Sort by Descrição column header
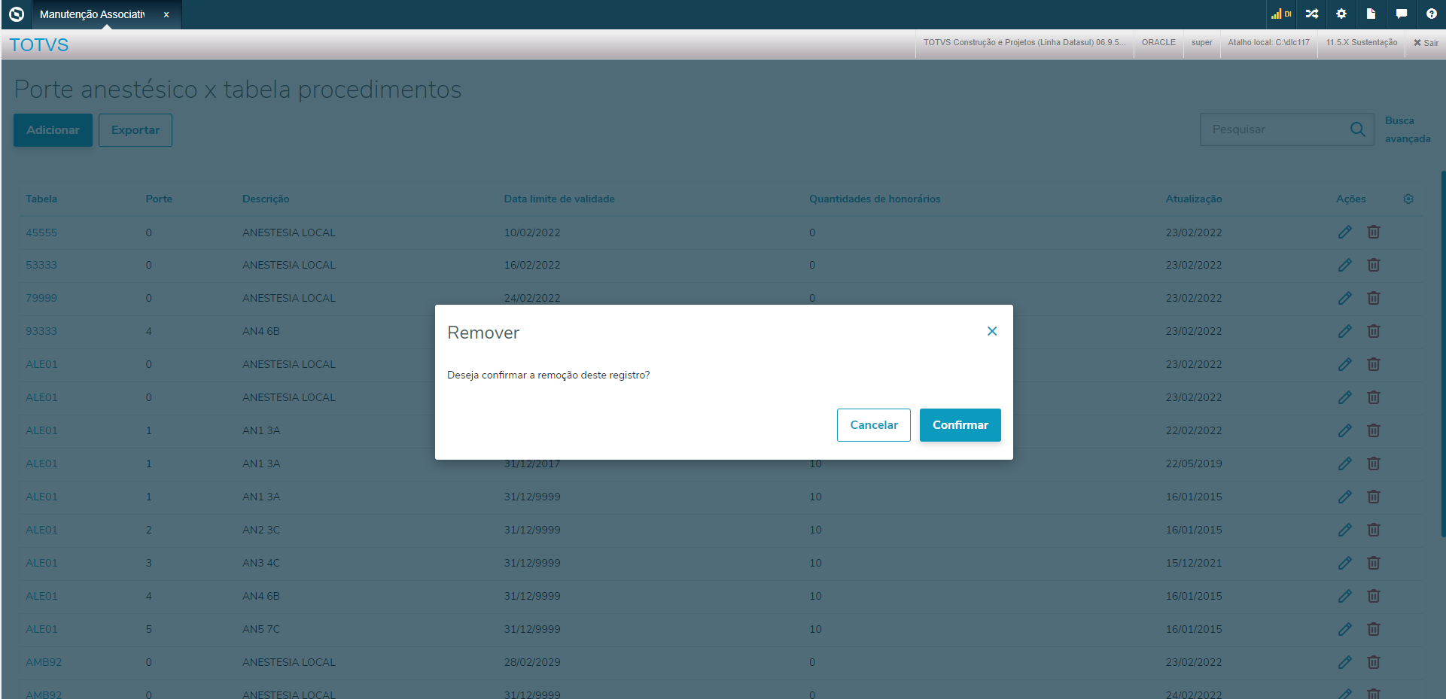Screen dimensions: 1446x699 [266, 199]
